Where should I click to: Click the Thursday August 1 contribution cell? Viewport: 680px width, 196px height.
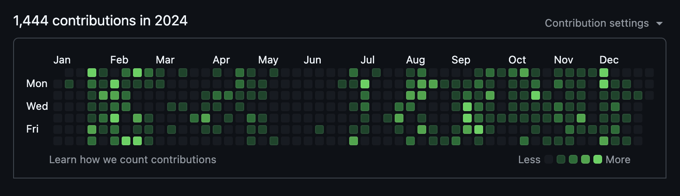point(399,118)
